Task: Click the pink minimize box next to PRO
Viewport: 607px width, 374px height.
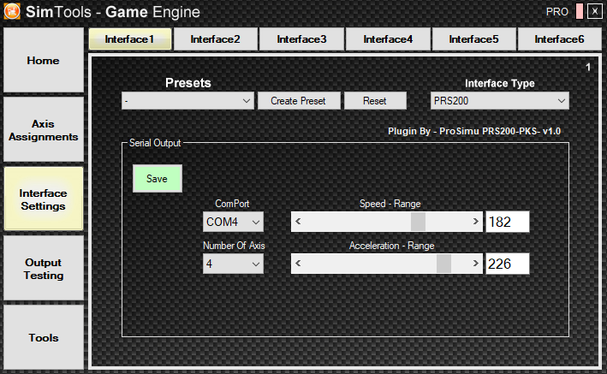Action: pos(580,12)
